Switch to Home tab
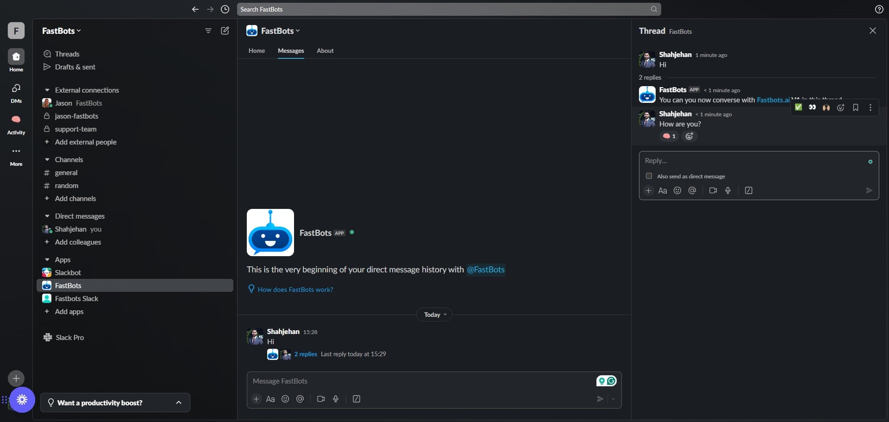The height and width of the screenshot is (422, 889). (257, 50)
